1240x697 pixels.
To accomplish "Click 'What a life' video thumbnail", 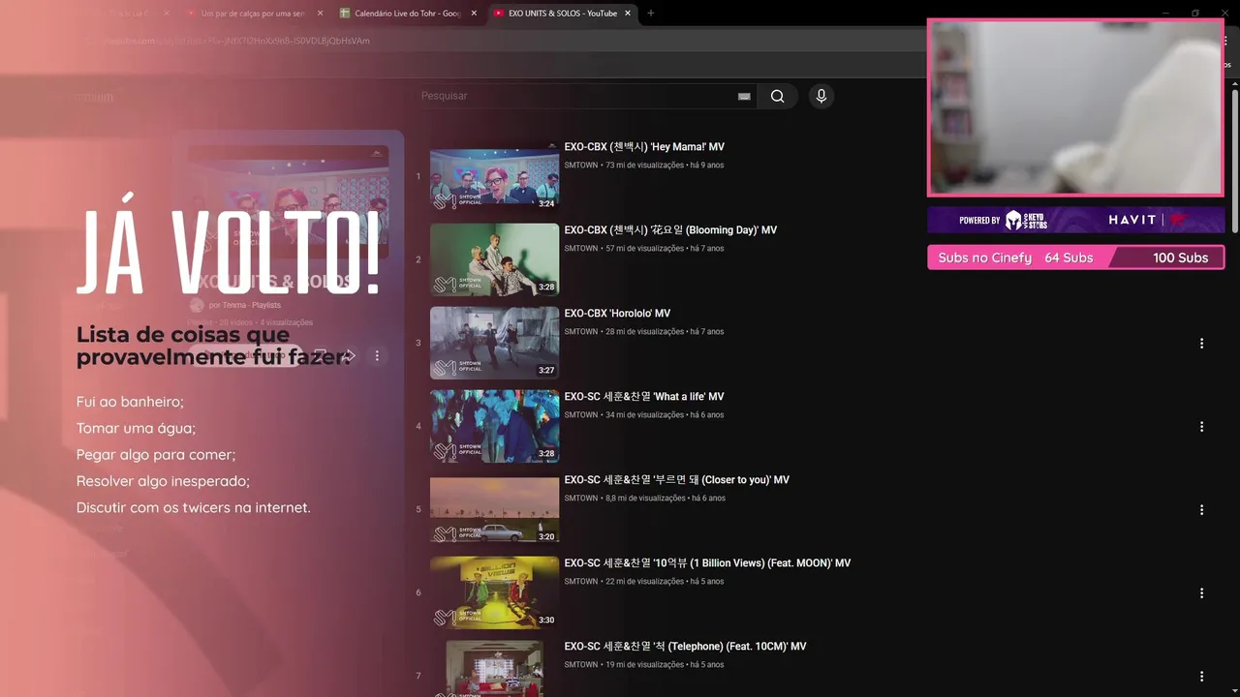I will click(x=494, y=426).
